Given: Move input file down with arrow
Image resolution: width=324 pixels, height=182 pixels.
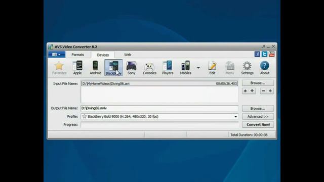Looking at the screenshot, I should pos(252,91).
